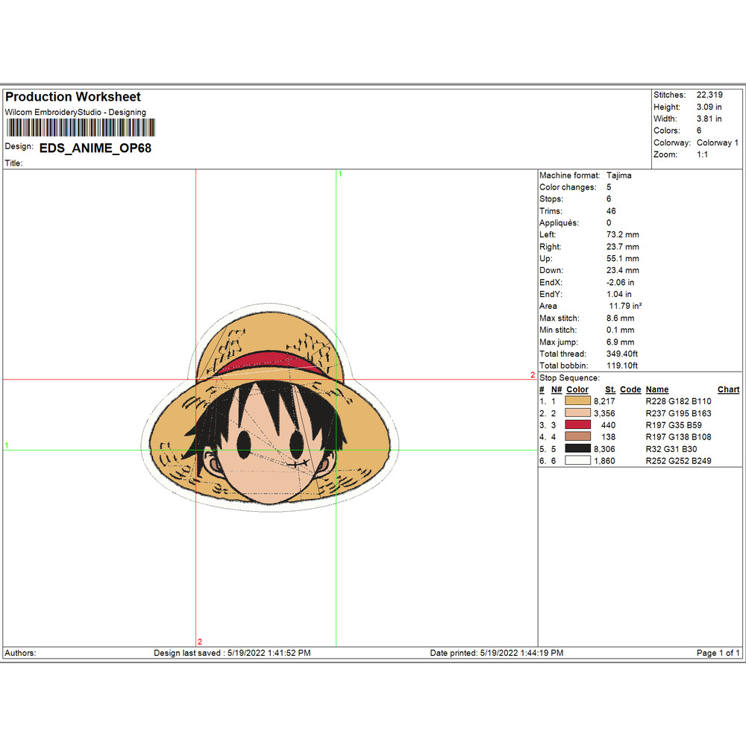Click the Tajima machine format value
This screenshot has height=746, width=746.
tap(620, 175)
